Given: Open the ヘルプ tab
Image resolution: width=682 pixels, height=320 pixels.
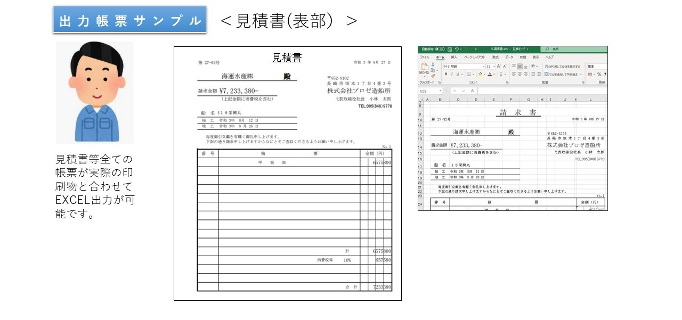Looking at the screenshot, I should tap(549, 57).
